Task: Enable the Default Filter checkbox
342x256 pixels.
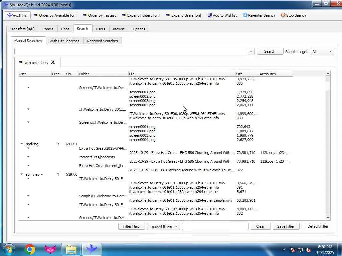Action: click(304, 226)
